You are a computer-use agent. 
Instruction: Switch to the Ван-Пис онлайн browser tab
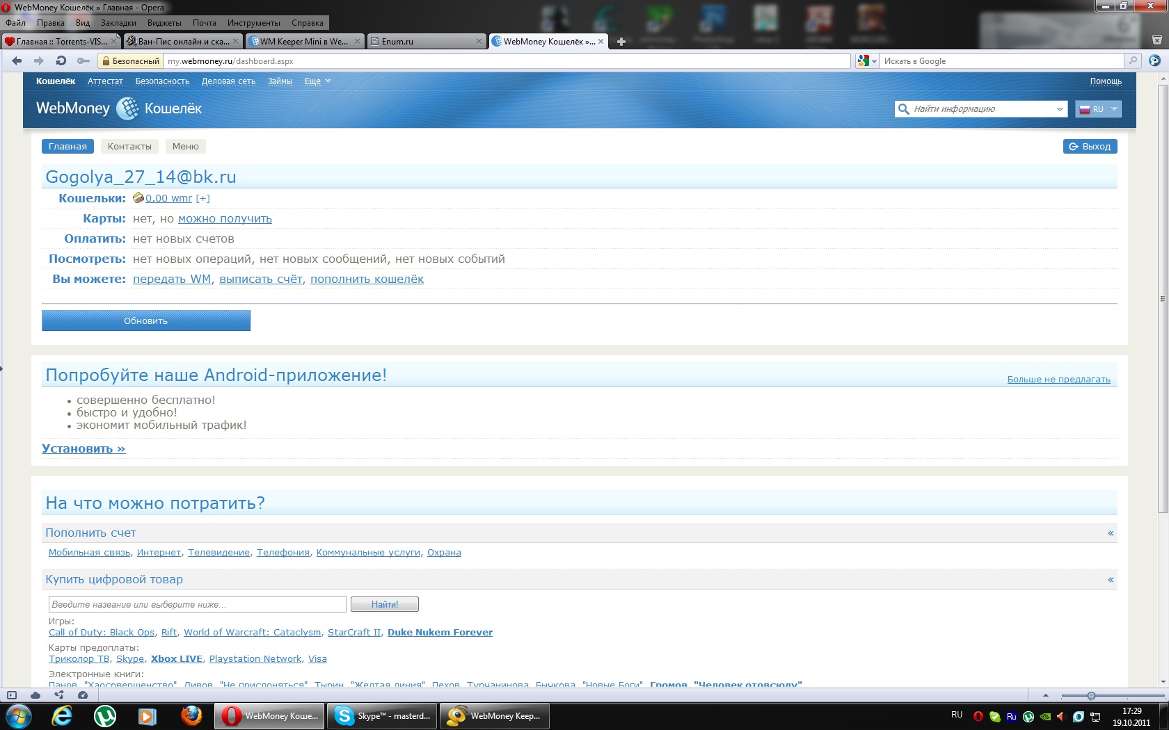click(x=183, y=42)
